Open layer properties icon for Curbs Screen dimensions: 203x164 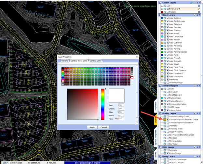[x=165, y=89]
